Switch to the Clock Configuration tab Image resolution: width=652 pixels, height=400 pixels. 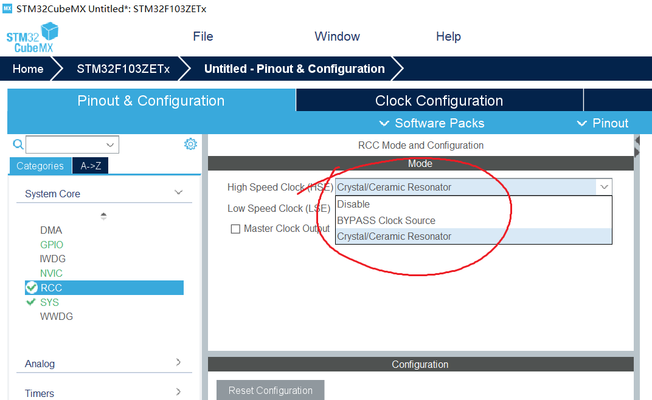click(438, 100)
